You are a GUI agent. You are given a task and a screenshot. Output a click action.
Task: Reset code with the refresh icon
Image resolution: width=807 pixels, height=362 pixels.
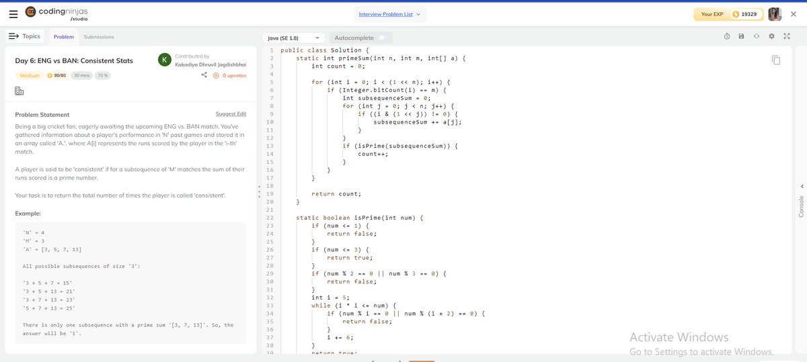pos(756,36)
